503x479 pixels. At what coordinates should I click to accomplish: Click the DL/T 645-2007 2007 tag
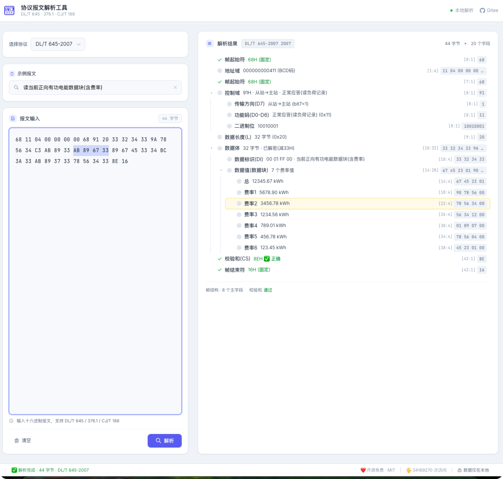[x=268, y=43]
